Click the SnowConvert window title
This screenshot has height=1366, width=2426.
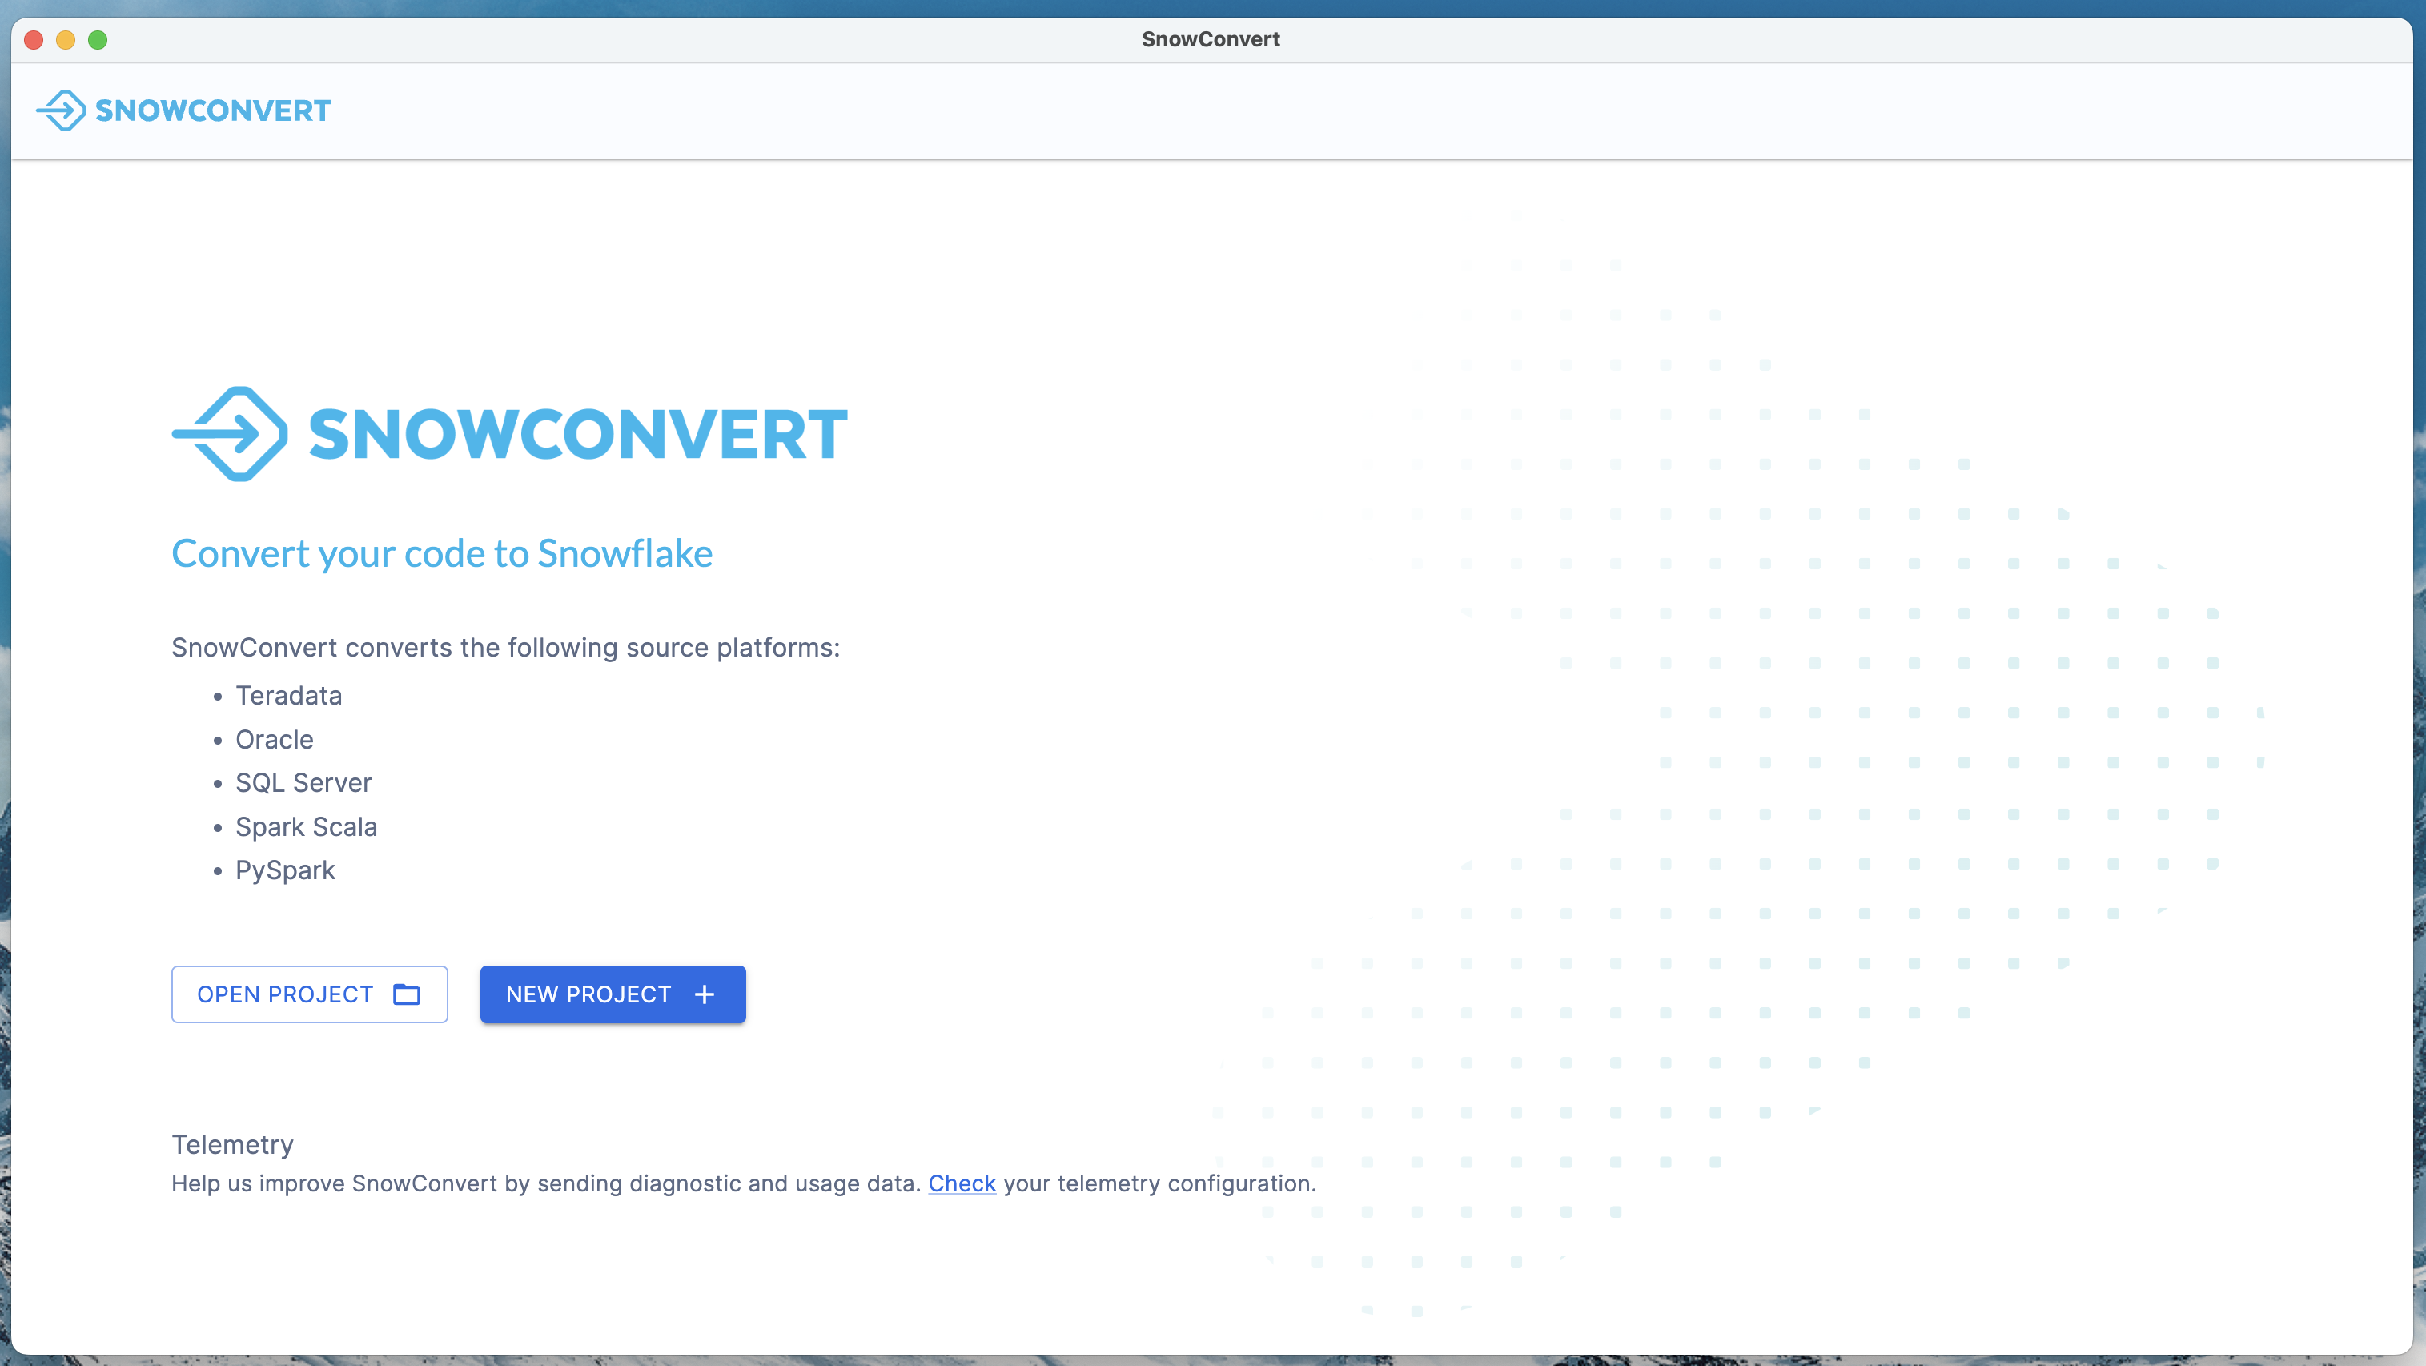[x=1211, y=38]
